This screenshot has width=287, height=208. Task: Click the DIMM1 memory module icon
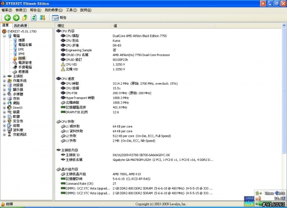tap(63, 188)
